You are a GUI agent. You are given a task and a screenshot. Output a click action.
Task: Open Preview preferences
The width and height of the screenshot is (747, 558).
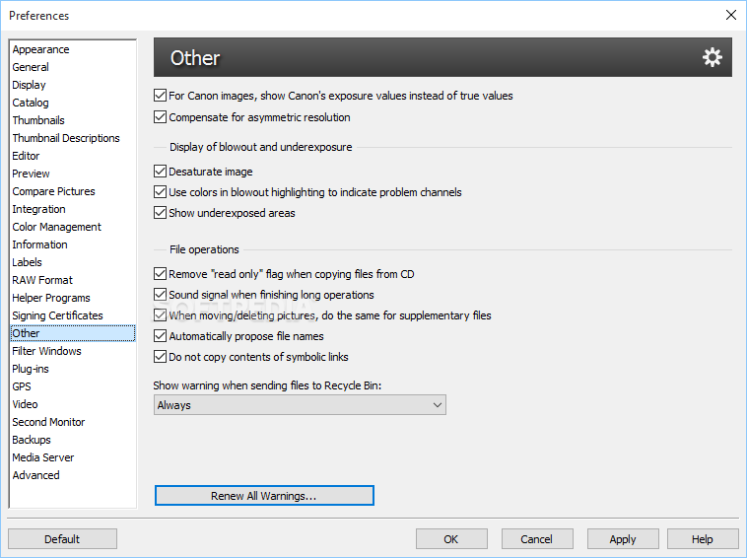coord(72,174)
